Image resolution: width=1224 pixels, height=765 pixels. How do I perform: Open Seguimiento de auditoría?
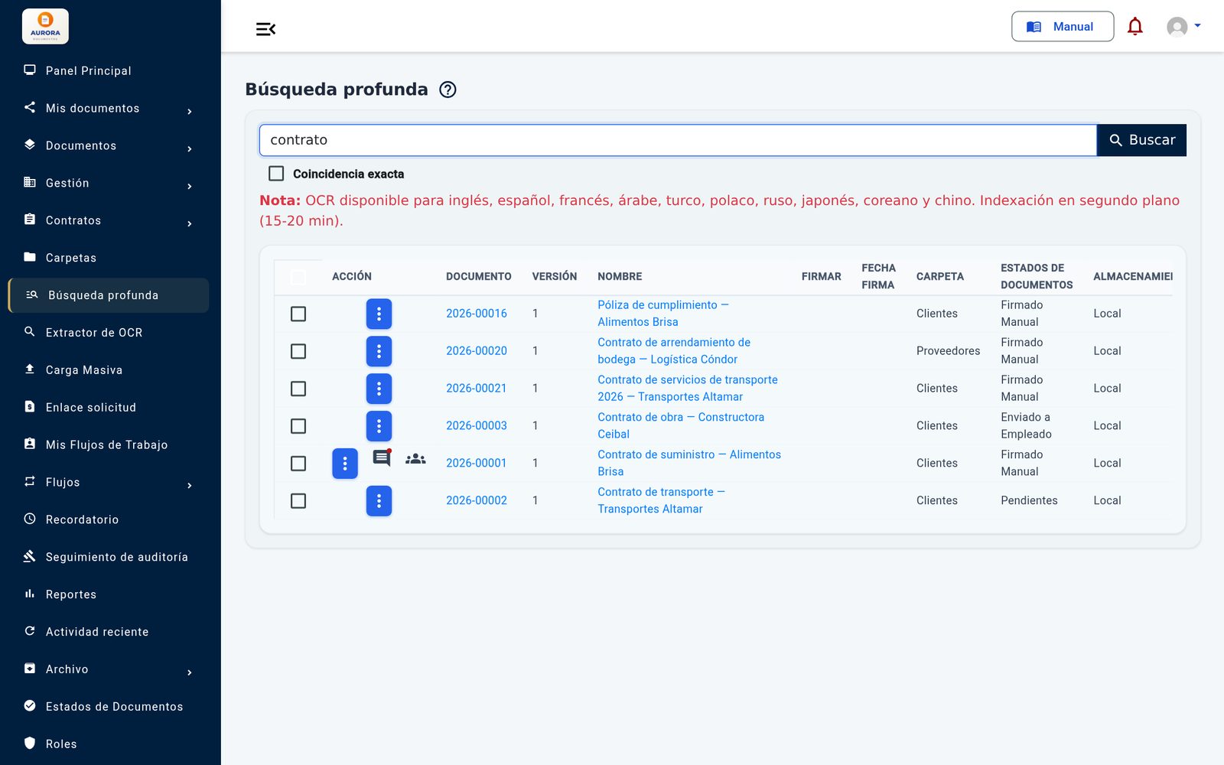(108, 557)
